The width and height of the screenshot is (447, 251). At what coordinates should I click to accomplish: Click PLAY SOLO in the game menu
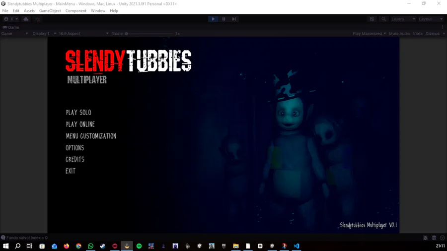pyautogui.click(x=78, y=113)
